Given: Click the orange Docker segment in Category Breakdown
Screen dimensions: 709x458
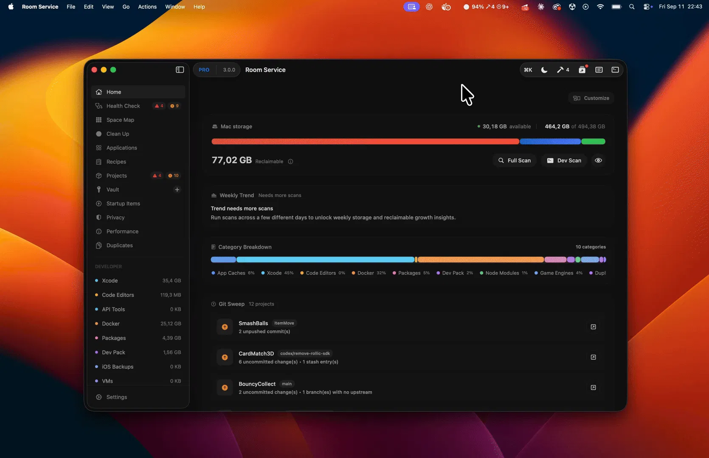Looking at the screenshot, I should pos(481,260).
